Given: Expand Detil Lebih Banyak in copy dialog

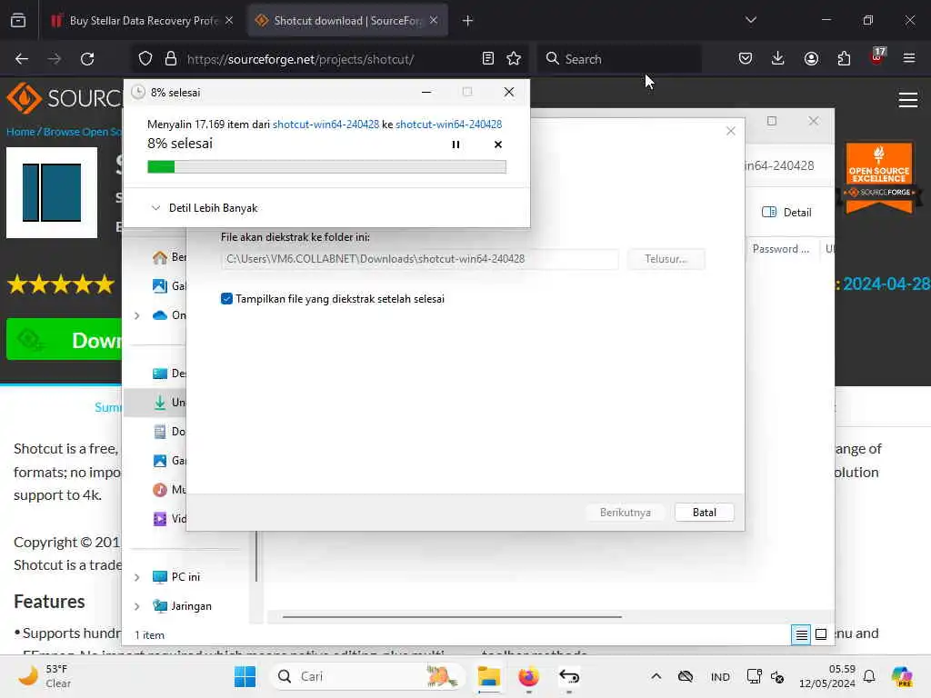Looking at the screenshot, I should [205, 208].
